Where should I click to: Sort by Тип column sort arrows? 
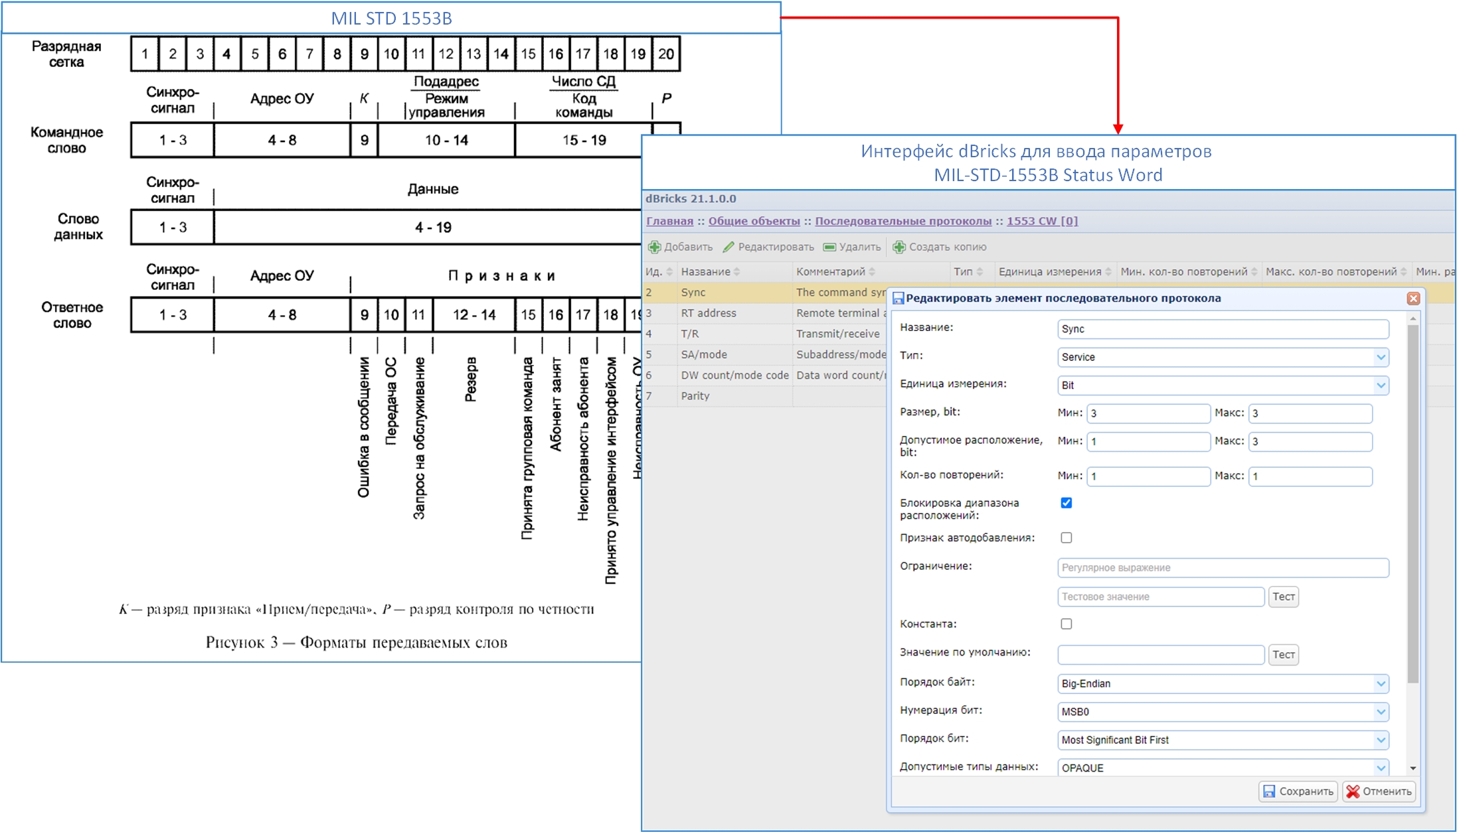(980, 272)
